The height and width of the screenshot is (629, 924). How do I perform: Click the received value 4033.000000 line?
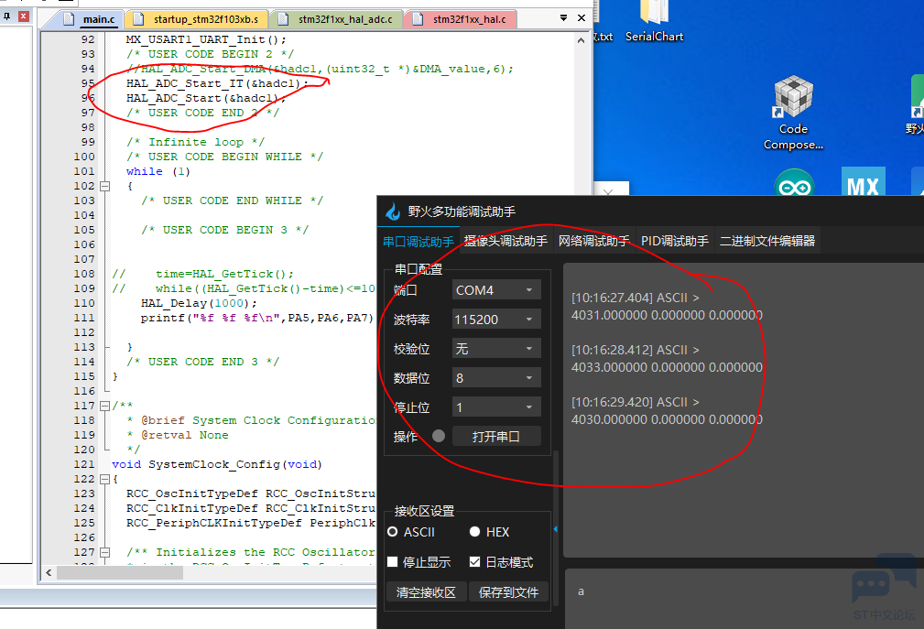667,367
